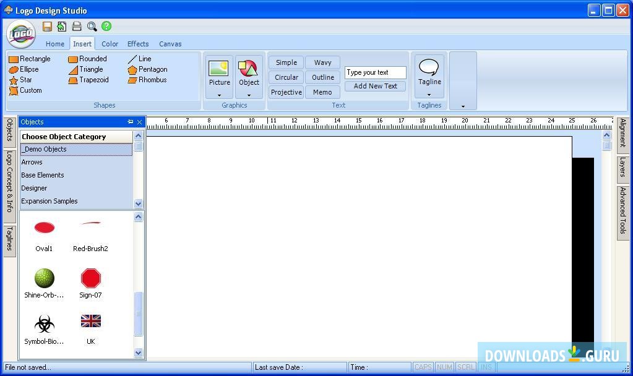Switch to the Canvas ribbon tab

pyautogui.click(x=170, y=44)
